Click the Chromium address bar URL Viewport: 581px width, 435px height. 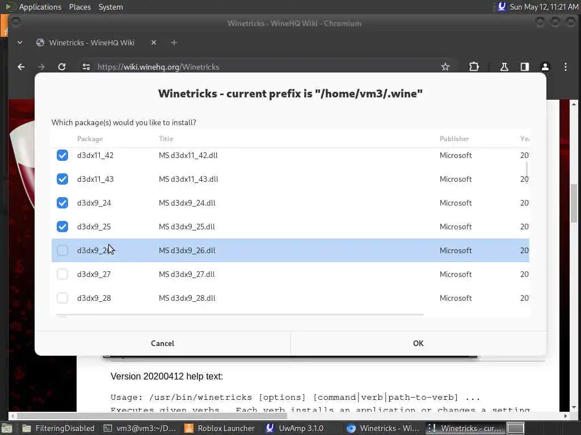coord(158,67)
